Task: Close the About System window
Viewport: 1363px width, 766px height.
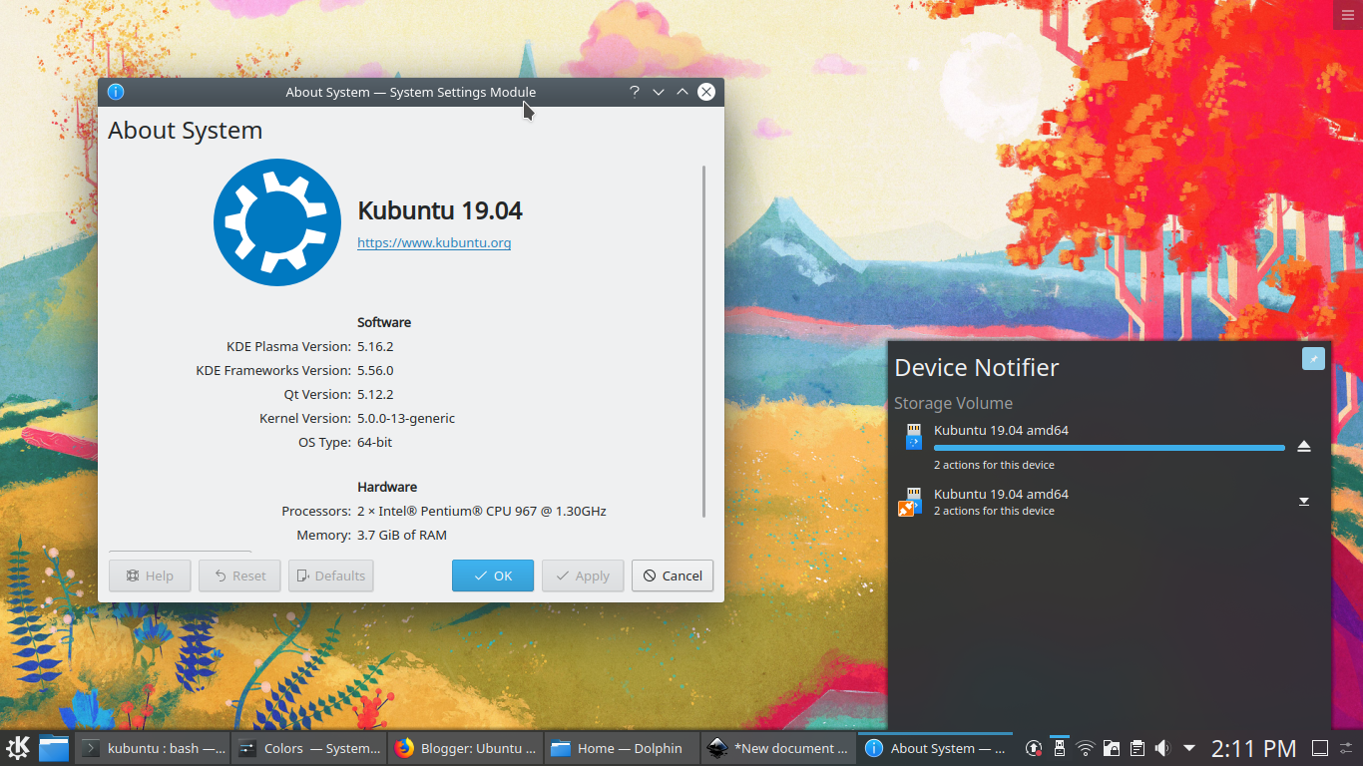Action: [706, 92]
